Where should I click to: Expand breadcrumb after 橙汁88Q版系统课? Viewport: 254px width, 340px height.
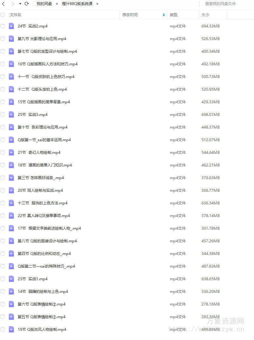97,4
